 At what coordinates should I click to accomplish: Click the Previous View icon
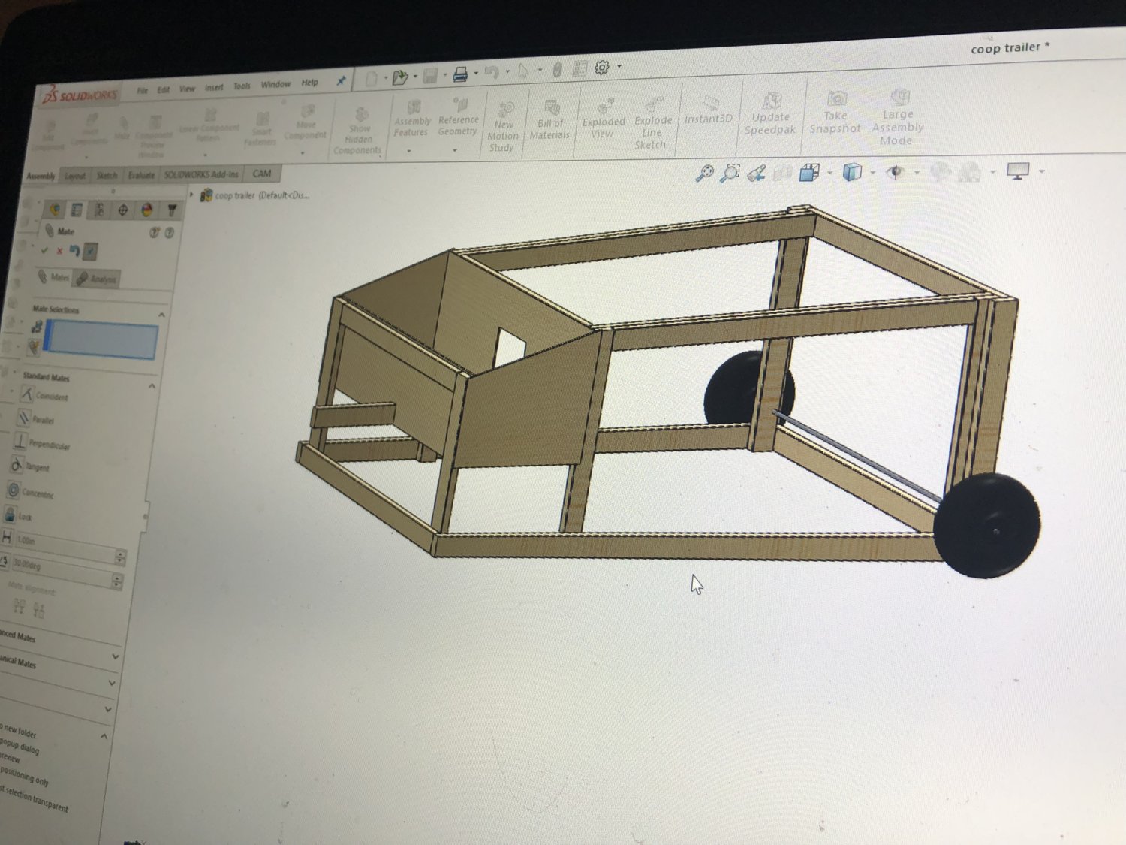click(x=757, y=174)
